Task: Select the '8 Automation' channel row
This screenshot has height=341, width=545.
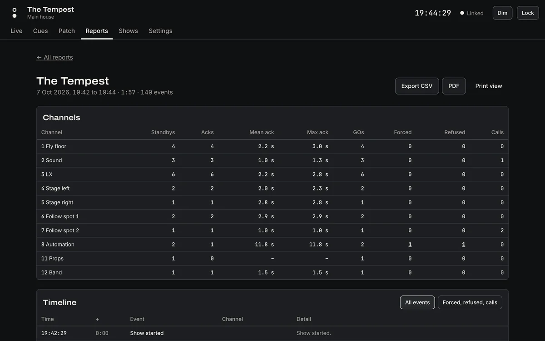Action: [x=272, y=245]
